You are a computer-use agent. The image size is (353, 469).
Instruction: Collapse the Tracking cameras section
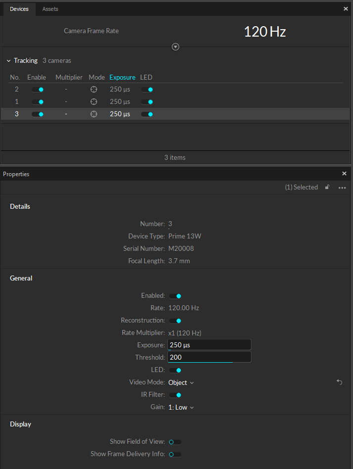[x=8, y=60]
